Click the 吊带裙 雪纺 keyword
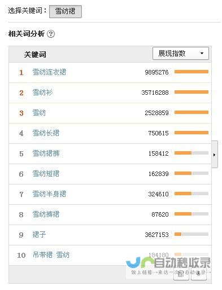This screenshot has width=222, height=290. point(51,255)
